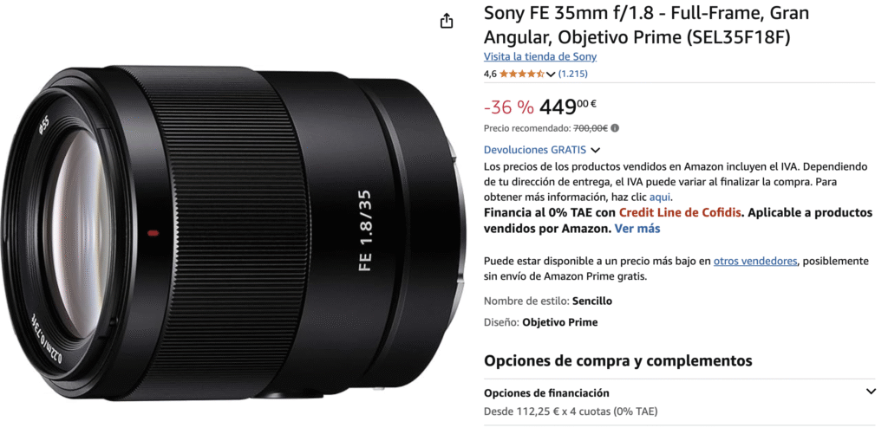The width and height of the screenshot is (888, 447).
Task: Open the recommended price info icon
Action: coord(615,128)
